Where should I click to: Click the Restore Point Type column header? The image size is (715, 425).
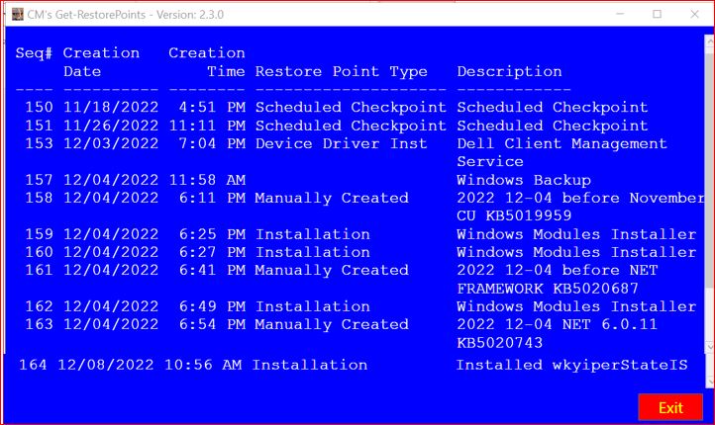(342, 71)
